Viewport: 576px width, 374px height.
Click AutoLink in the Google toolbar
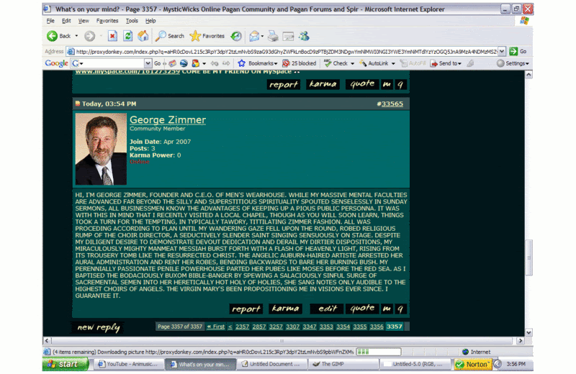(x=374, y=63)
